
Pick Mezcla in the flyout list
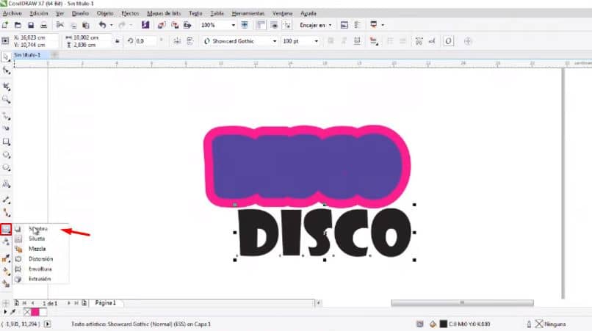[37, 250]
